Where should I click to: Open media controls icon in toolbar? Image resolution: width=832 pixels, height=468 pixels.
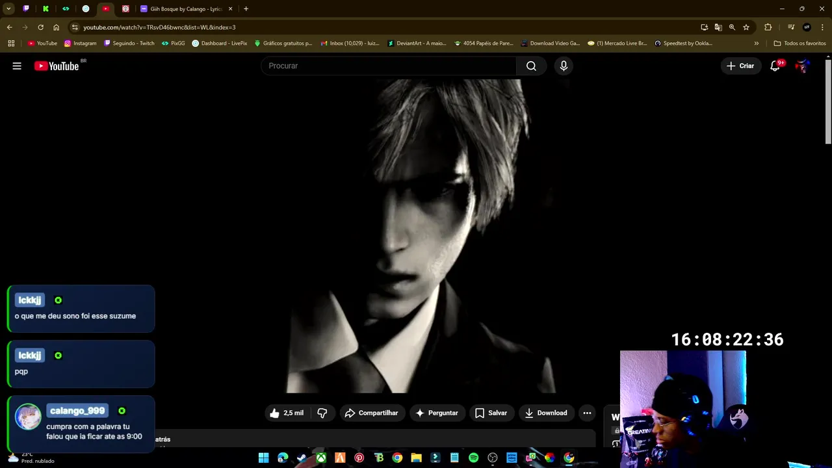coord(791,27)
